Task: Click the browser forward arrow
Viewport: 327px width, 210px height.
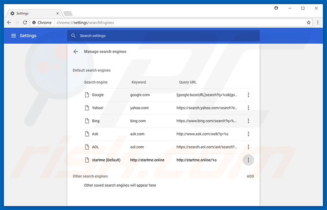Action: 17,22
